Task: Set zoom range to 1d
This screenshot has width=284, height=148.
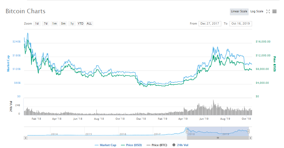Action: point(37,24)
